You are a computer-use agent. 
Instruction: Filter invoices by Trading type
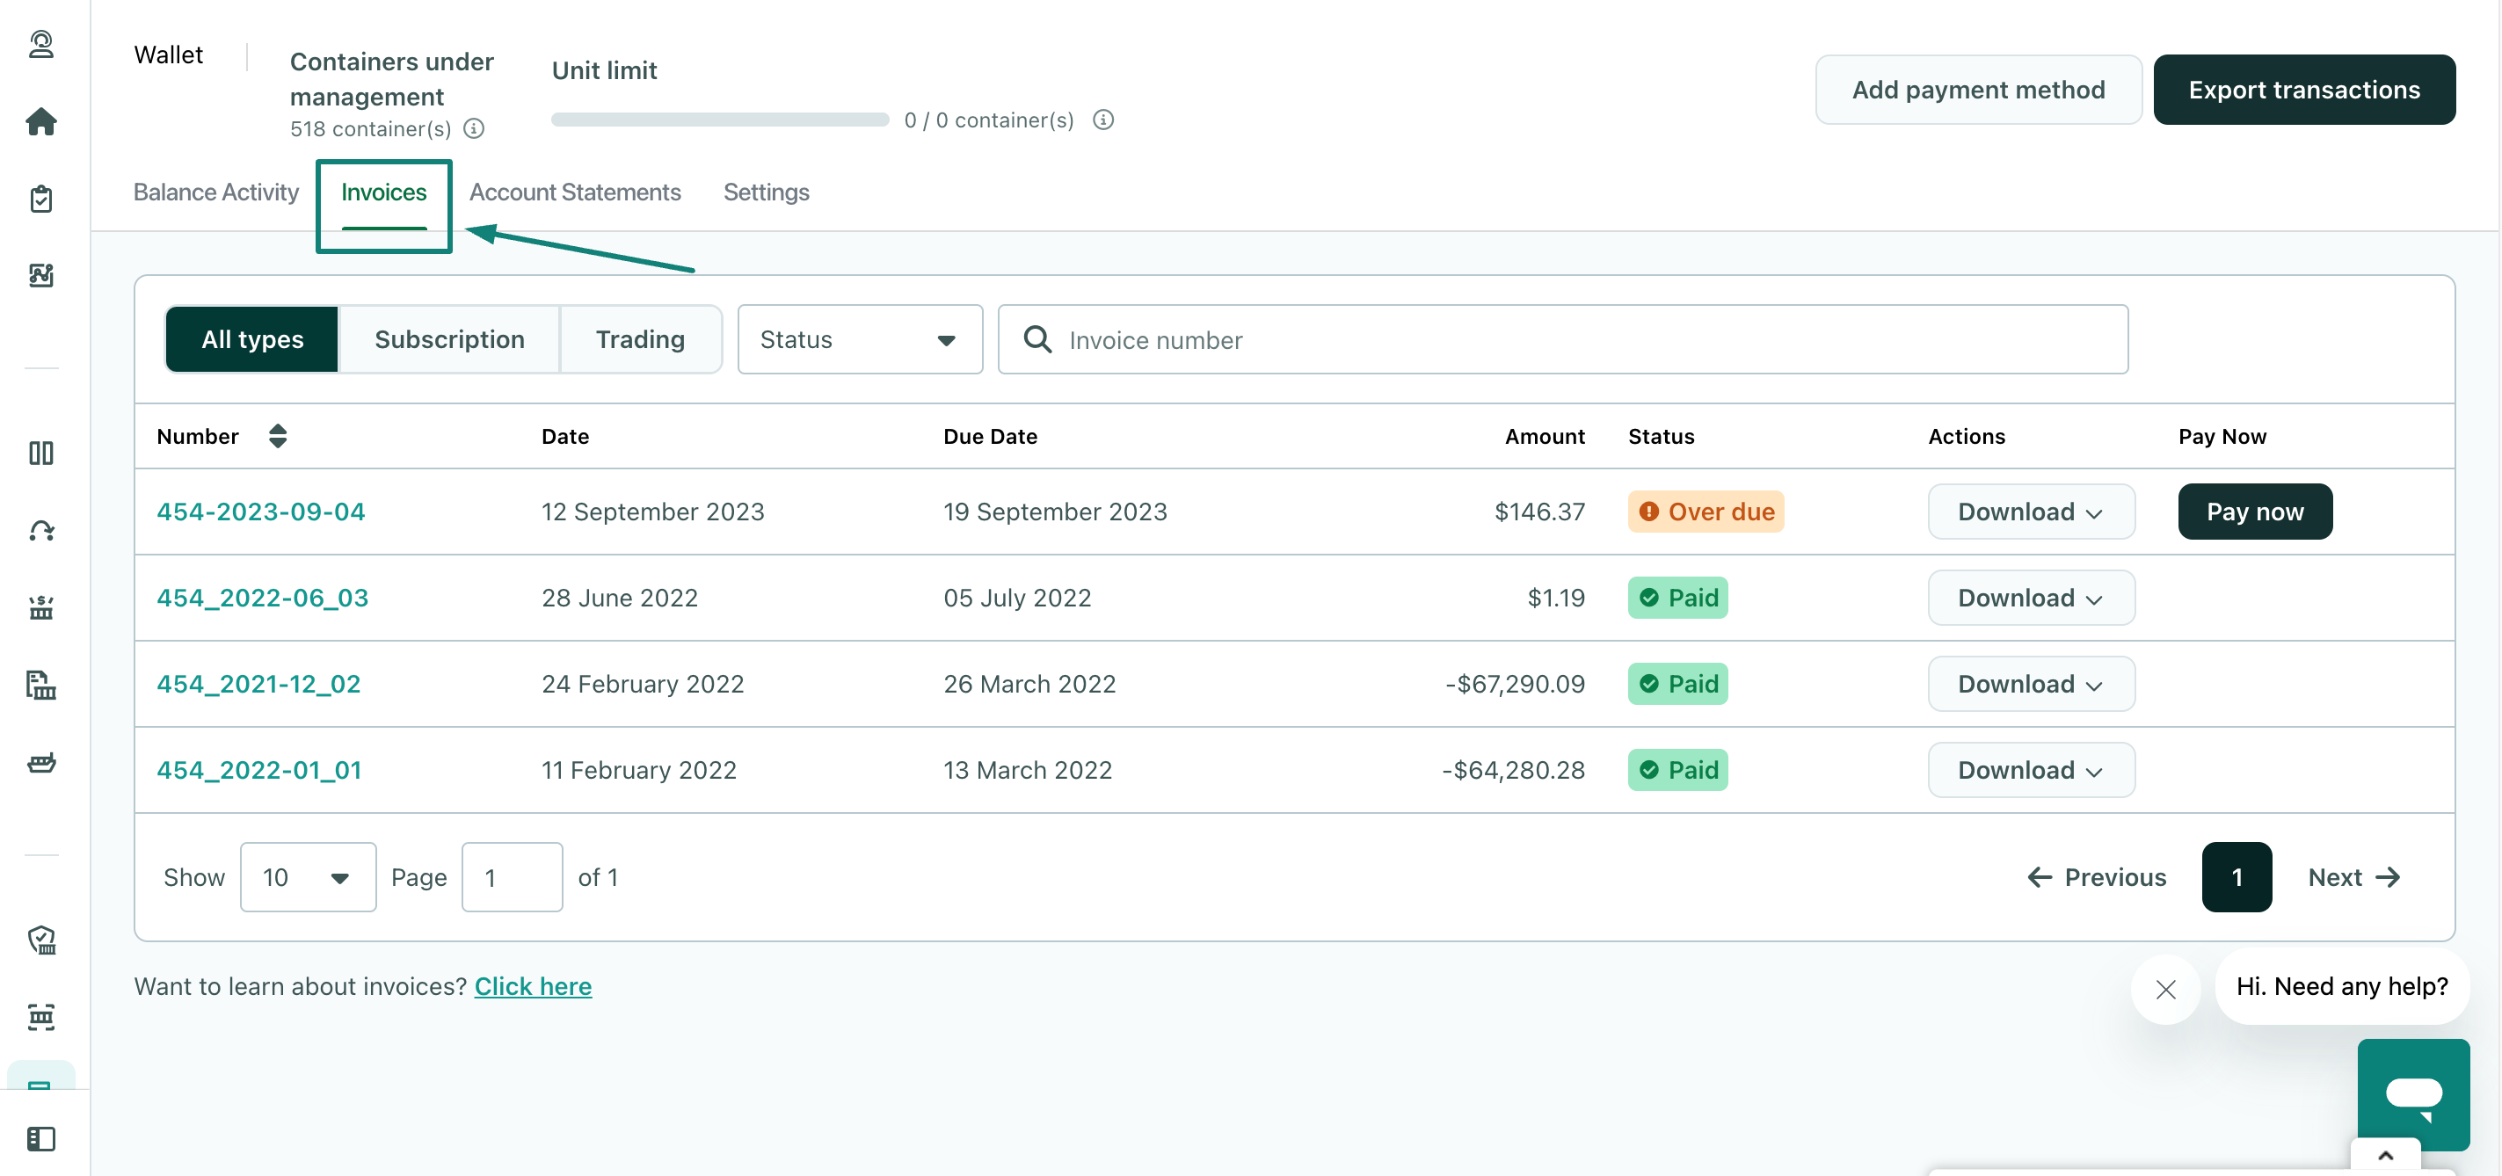(640, 339)
